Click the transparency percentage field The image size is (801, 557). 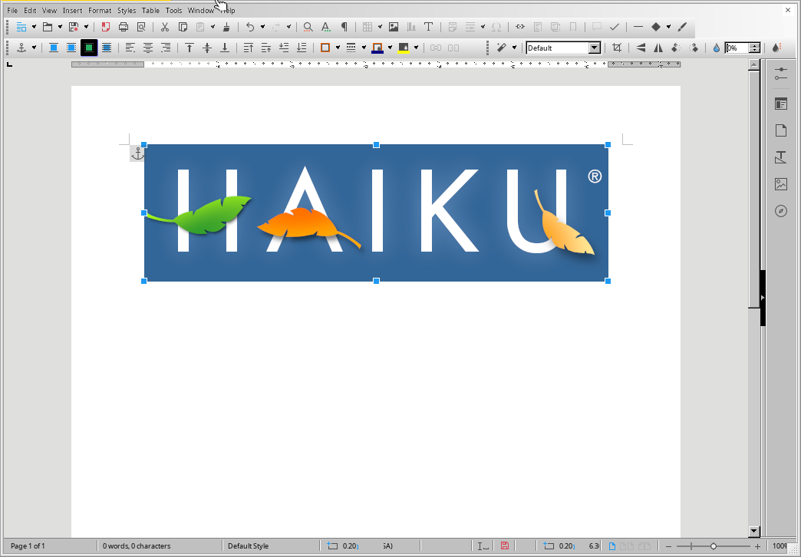737,48
